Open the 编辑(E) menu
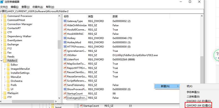Viewport: 219px width, 108px height. [x=15, y=7]
